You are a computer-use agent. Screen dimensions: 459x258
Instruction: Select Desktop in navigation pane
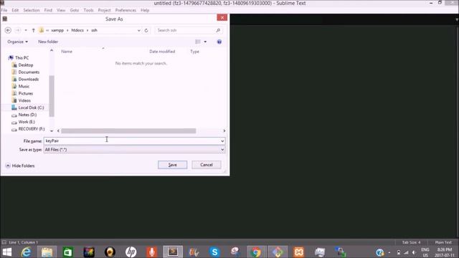(x=26, y=65)
